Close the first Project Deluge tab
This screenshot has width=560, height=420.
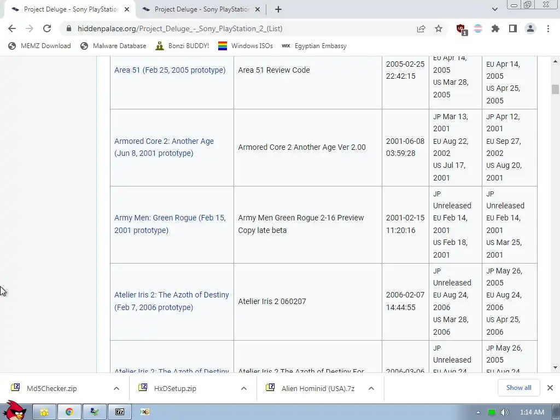127,10
